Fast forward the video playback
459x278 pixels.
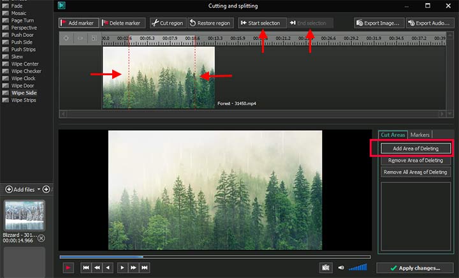[x=133, y=267]
